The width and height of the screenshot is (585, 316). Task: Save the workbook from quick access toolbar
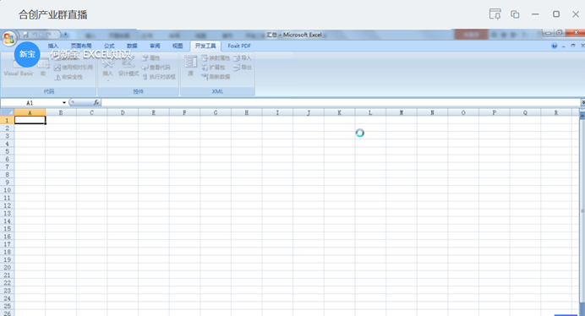[x=25, y=35]
